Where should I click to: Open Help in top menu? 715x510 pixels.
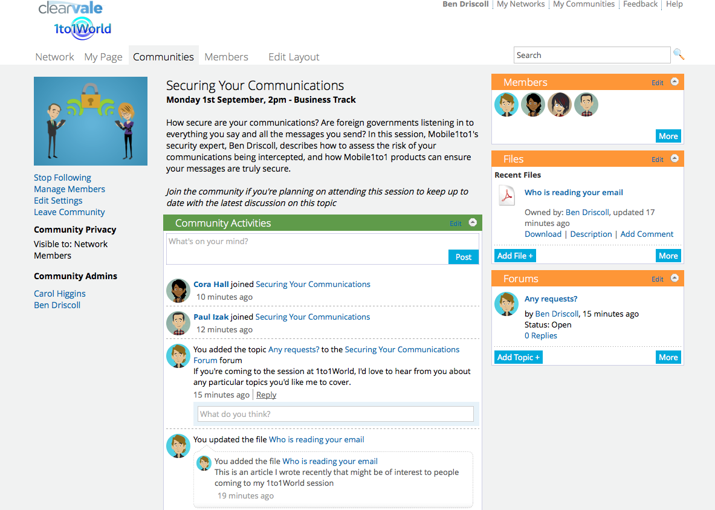(x=674, y=4)
